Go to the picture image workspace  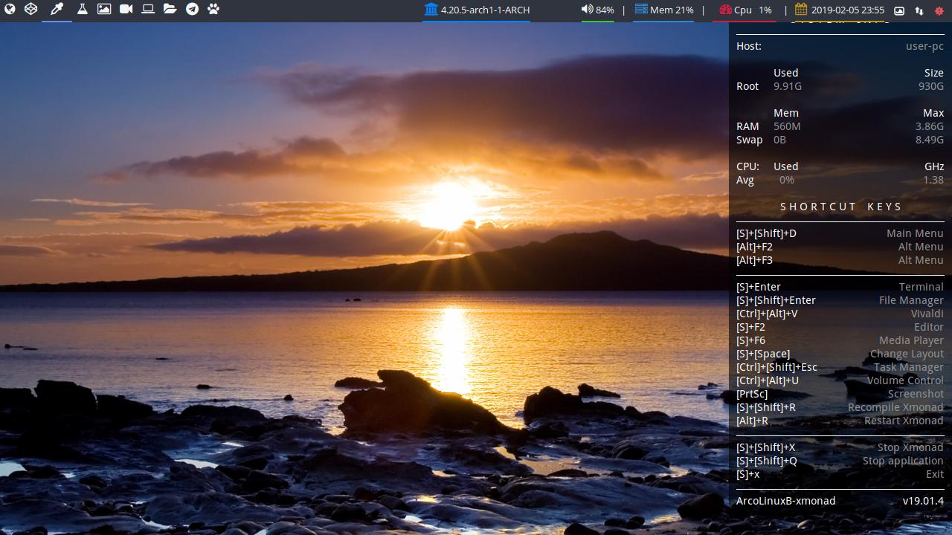point(104,10)
